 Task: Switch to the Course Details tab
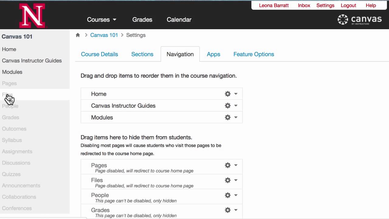click(x=99, y=54)
